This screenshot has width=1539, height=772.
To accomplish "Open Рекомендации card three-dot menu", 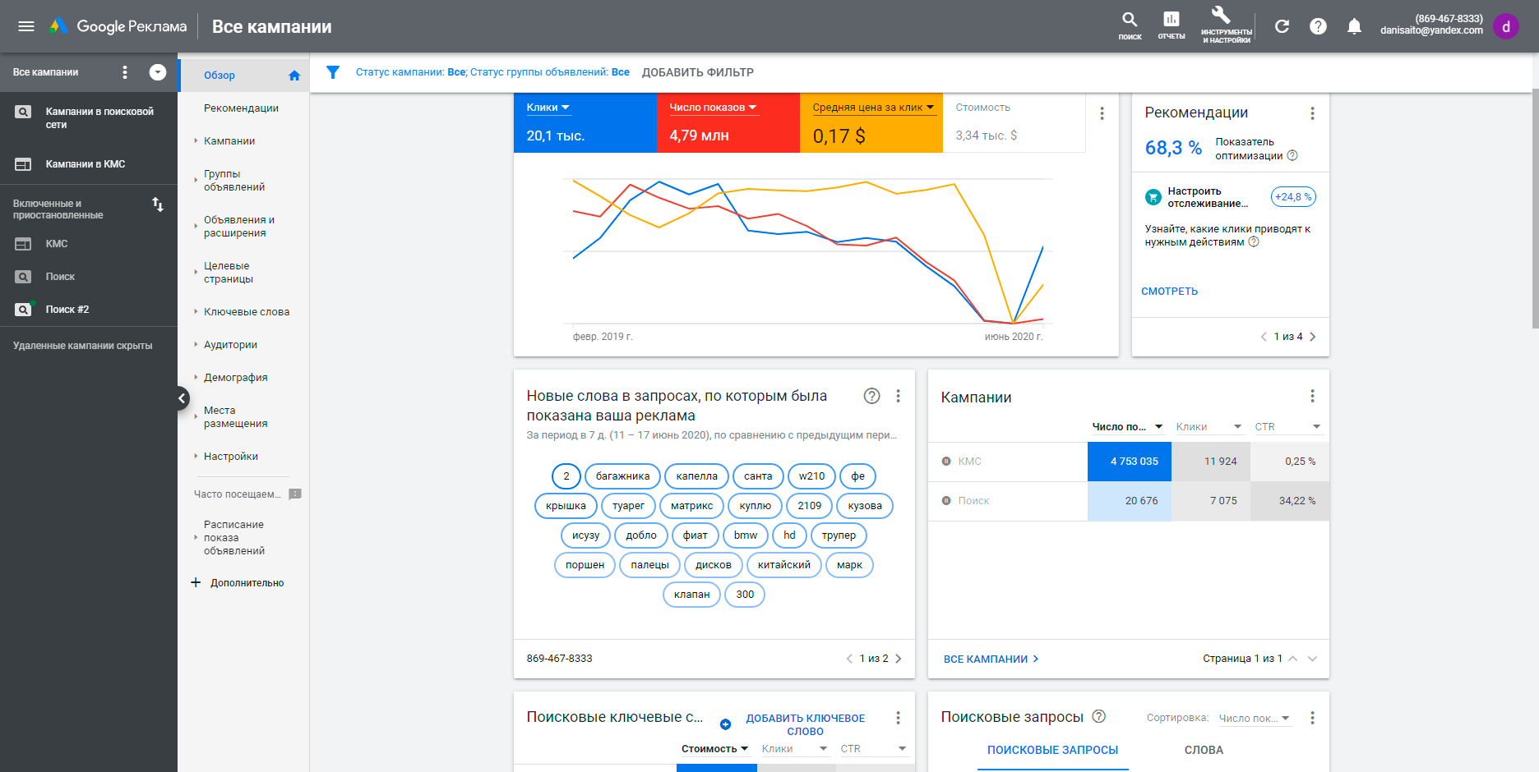I will coord(1312,113).
